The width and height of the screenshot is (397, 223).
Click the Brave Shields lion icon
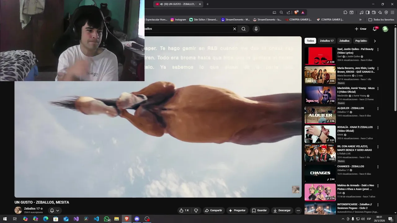click(x=296, y=12)
